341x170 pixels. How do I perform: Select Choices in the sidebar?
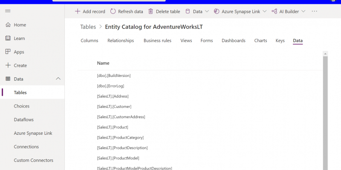coord(32,106)
